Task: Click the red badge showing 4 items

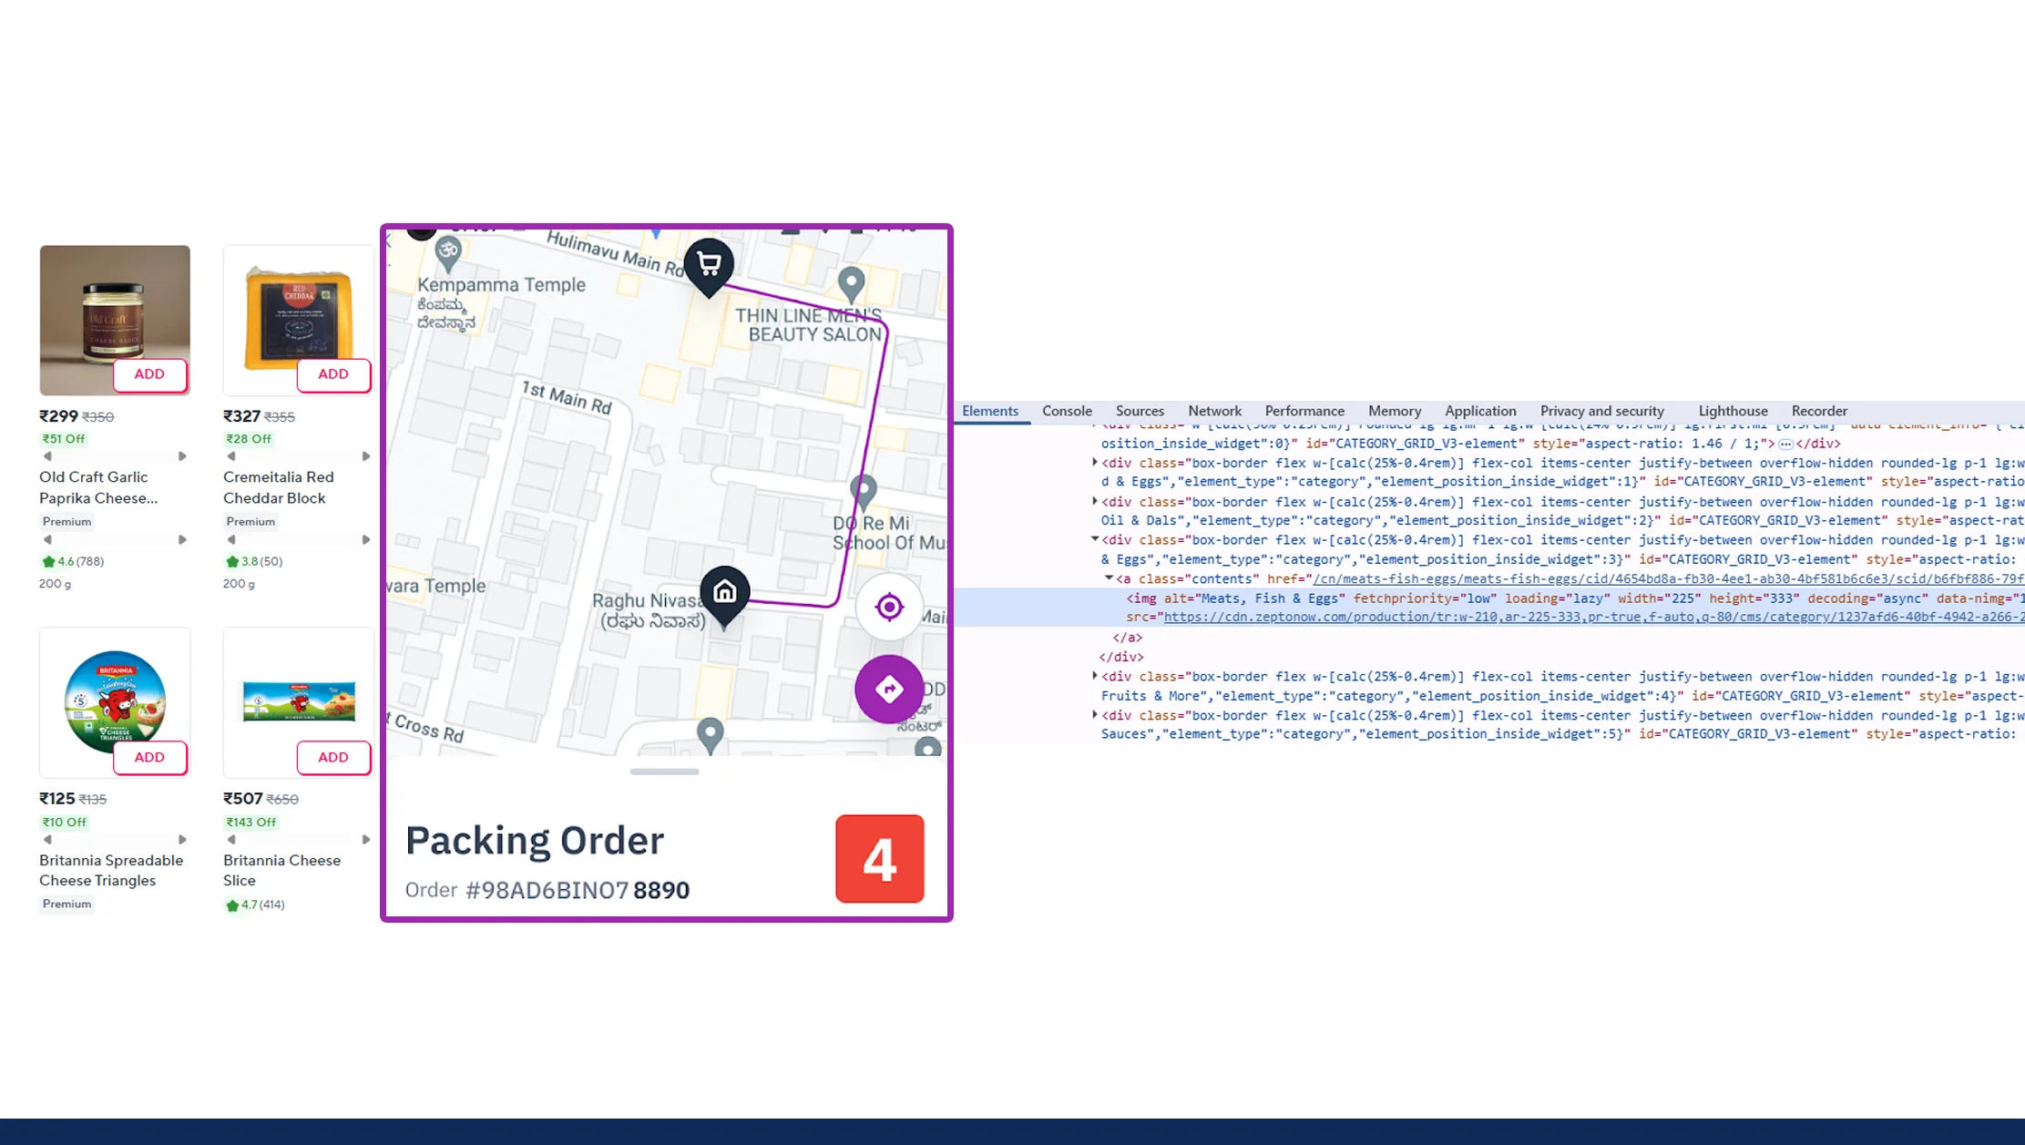Action: pos(878,857)
